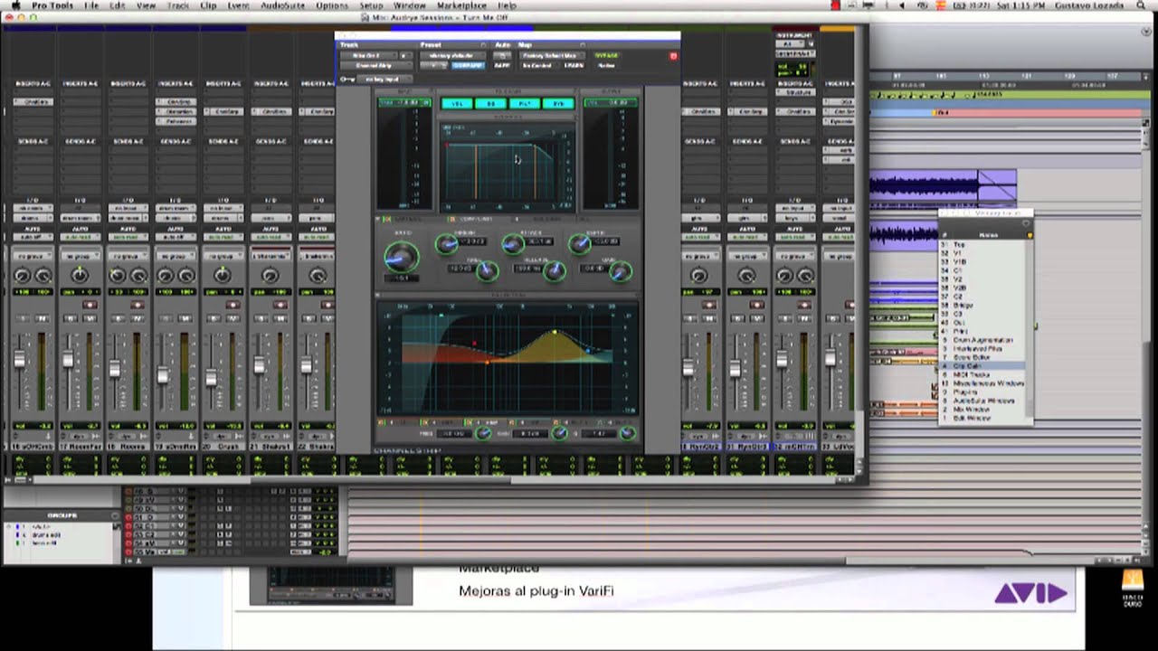Click the volume fader of track 19 aDrmRm
Image resolution: width=1158 pixels, height=651 pixels.
tap(163, 373)
